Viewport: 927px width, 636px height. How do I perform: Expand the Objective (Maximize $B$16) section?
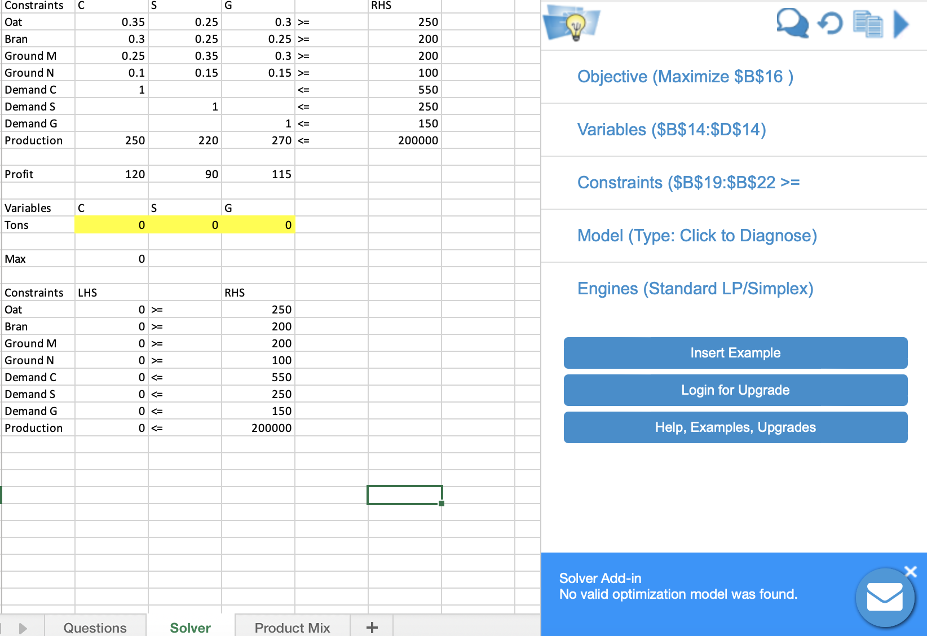(x=685, y=77)
